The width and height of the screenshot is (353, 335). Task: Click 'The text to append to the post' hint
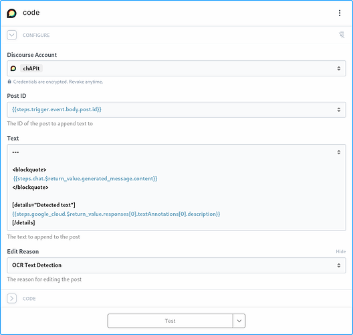[x=43, y=237]
